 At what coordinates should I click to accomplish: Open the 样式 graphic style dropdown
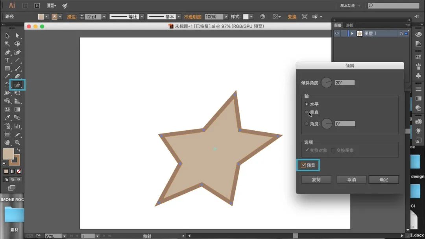[251, 17]
